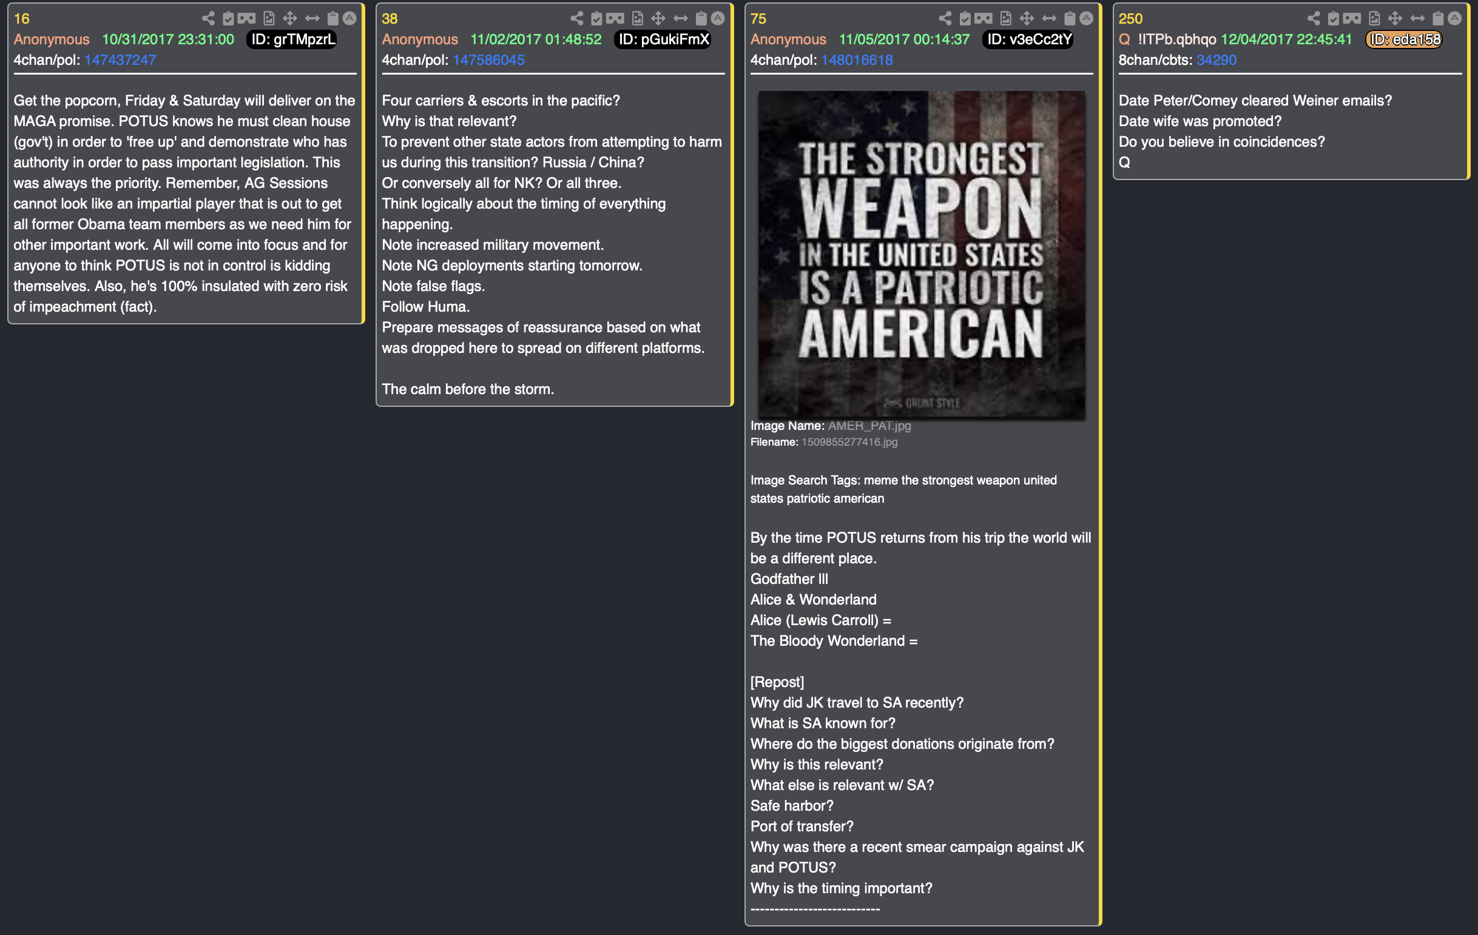This screenshot has width=1478, height=935.
Task: Click clipboard-check icon on post 75
Action: [965, 18]
